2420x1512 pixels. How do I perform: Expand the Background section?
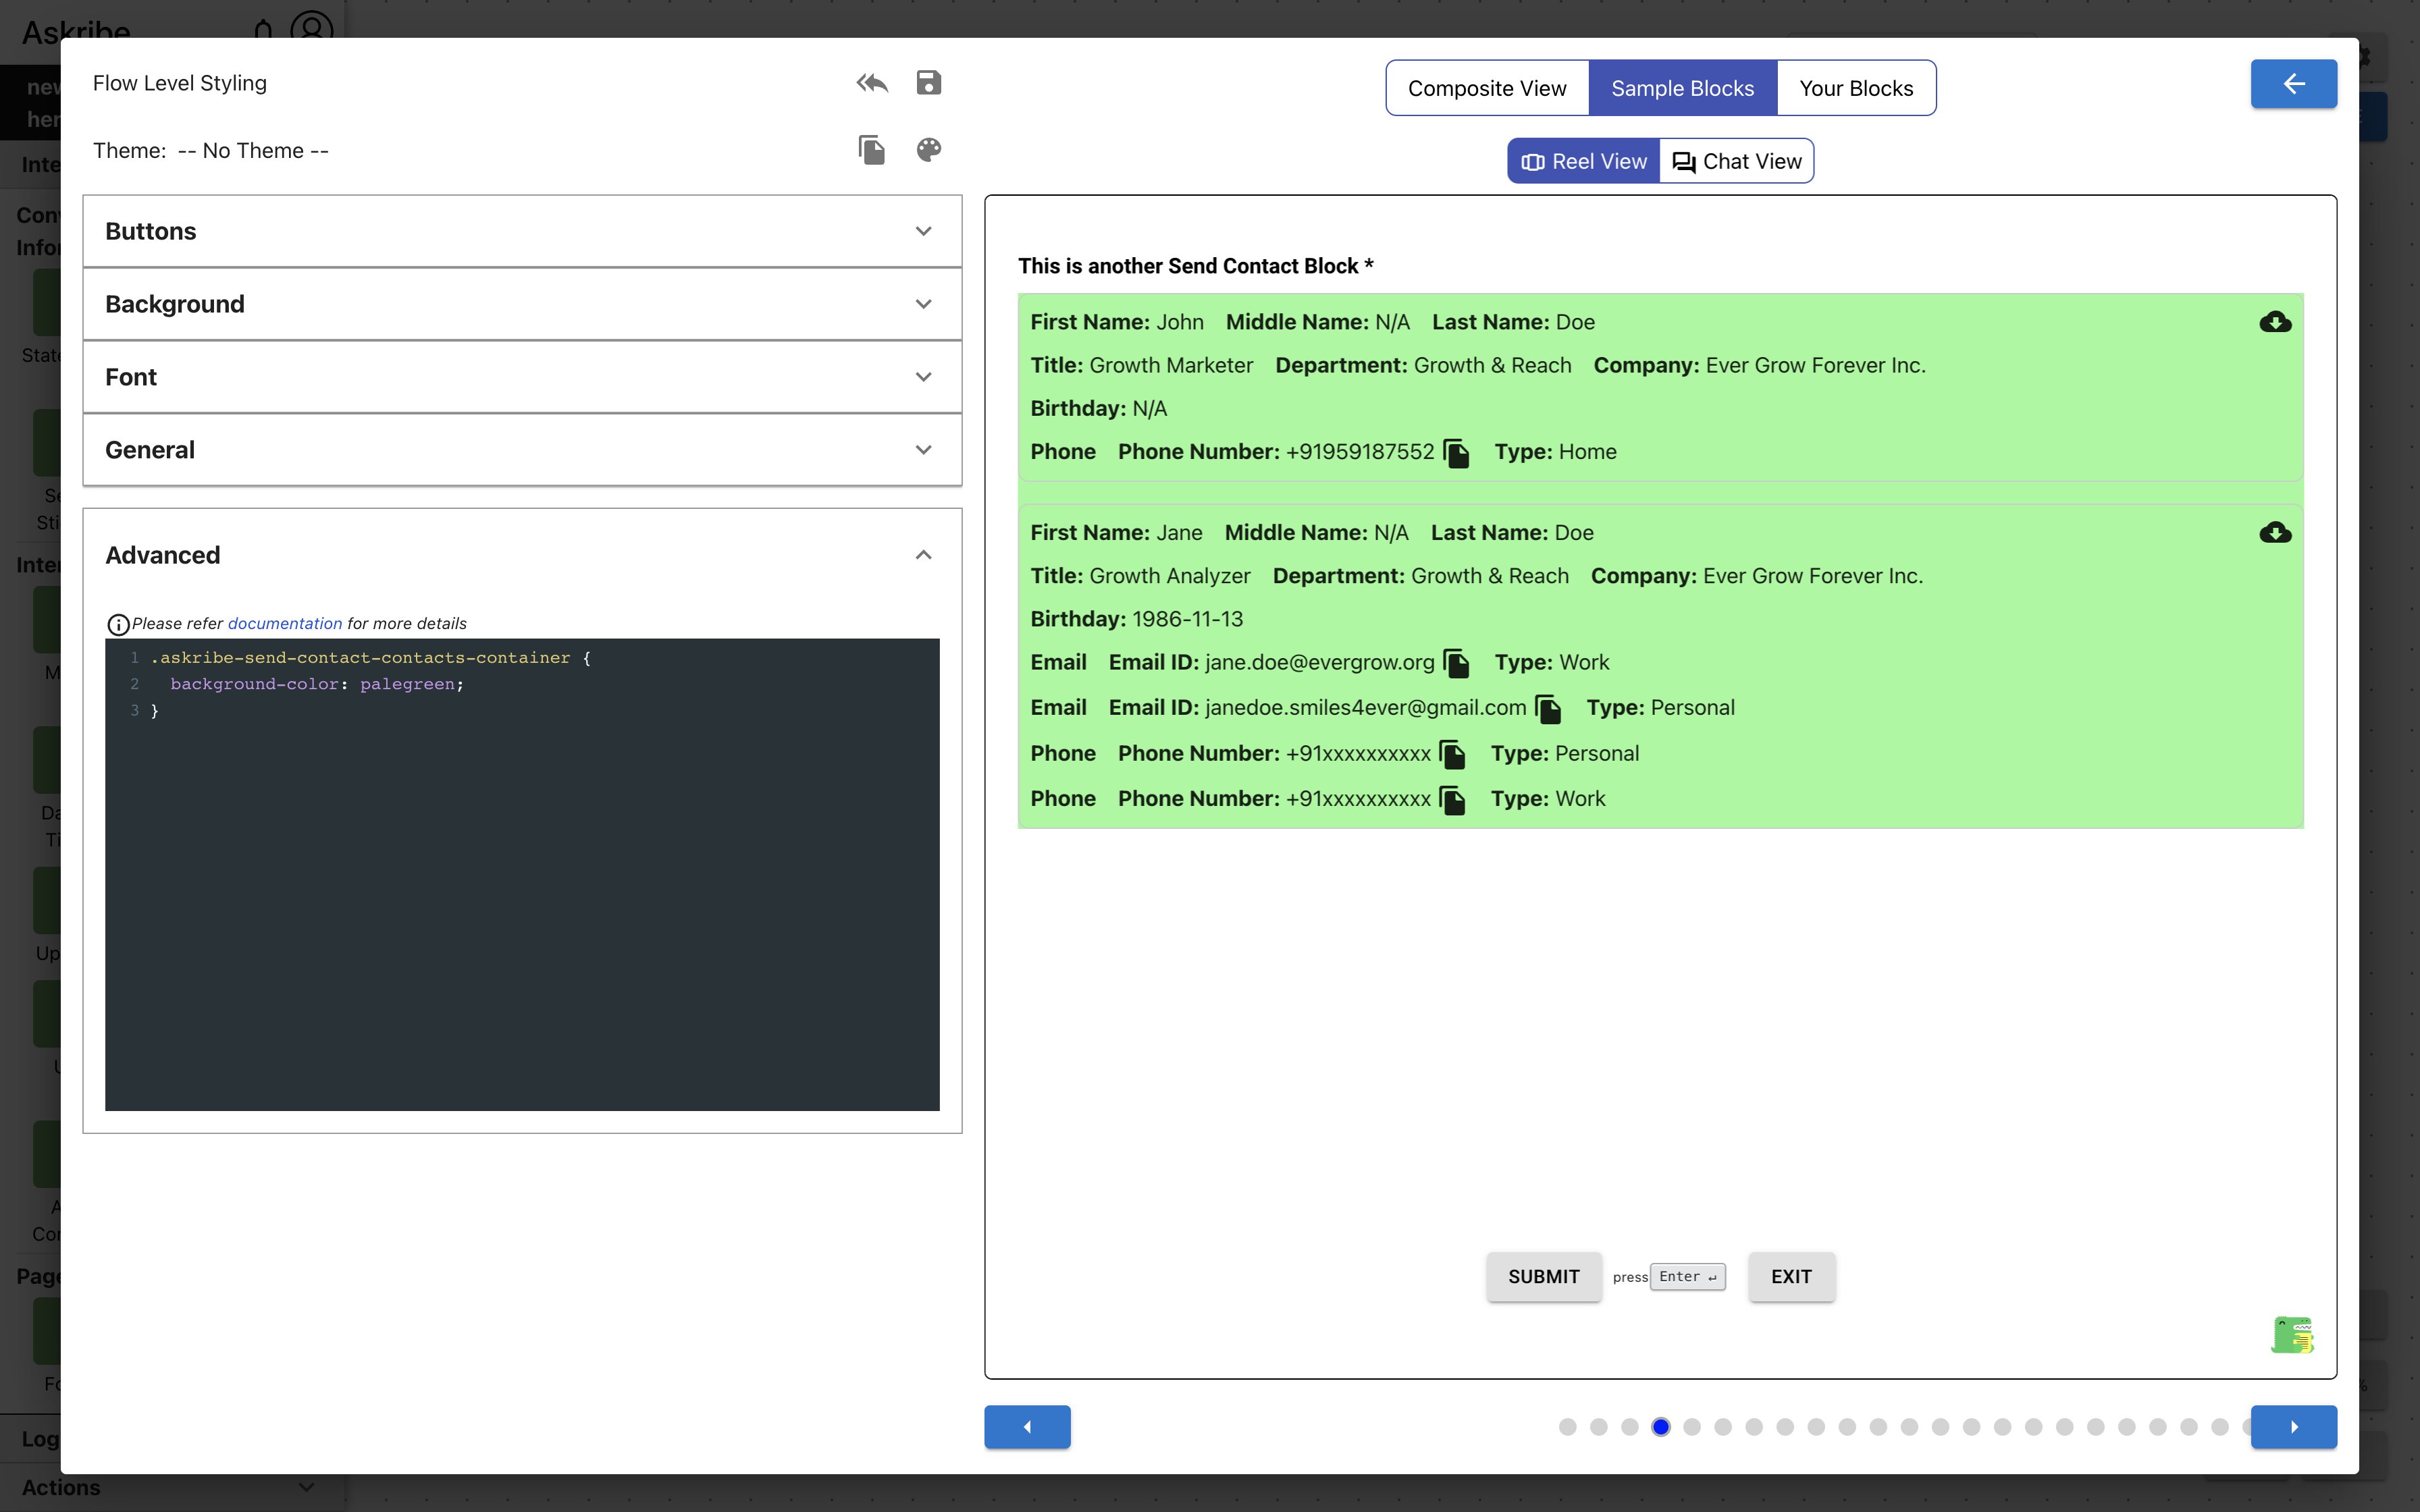tap(522, 304)
